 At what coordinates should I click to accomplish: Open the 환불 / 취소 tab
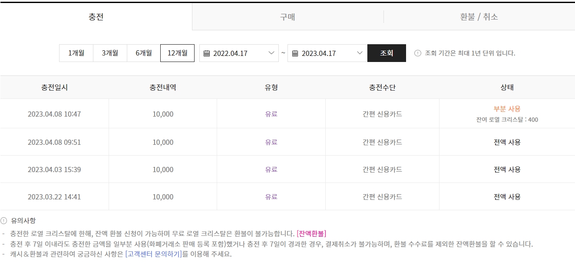pos(479,17)
